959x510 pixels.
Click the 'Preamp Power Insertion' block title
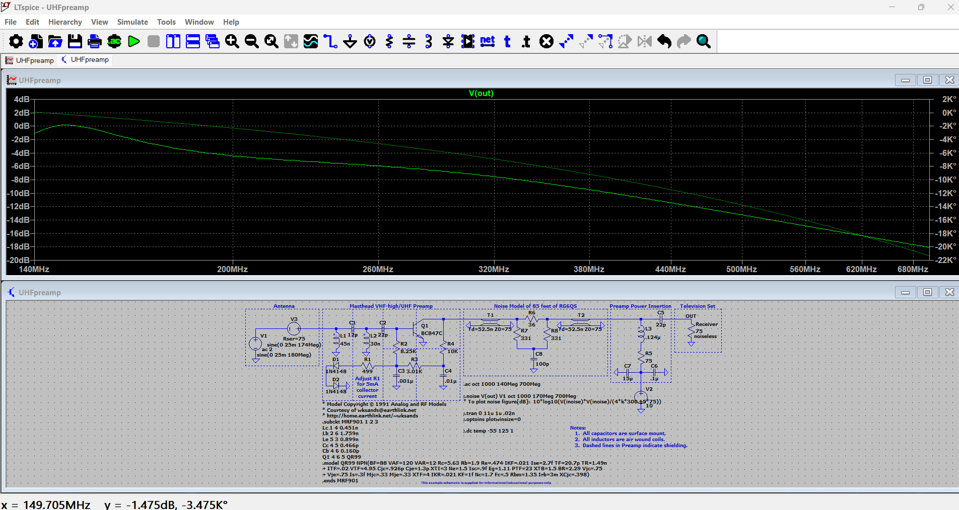[x=640, y=306]
